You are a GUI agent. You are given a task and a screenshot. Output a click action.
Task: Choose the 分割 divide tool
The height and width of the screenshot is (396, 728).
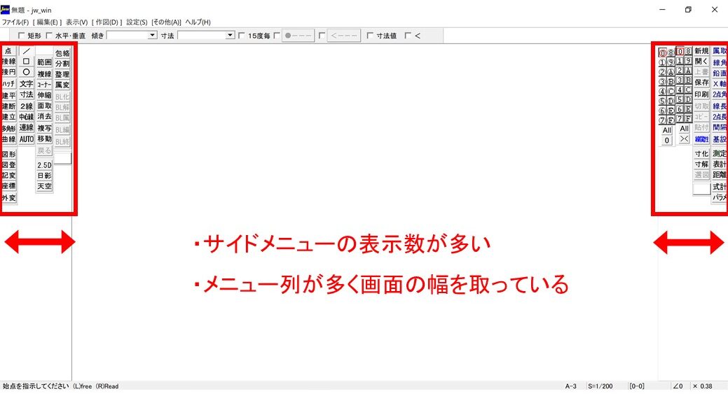click(62, 64)
